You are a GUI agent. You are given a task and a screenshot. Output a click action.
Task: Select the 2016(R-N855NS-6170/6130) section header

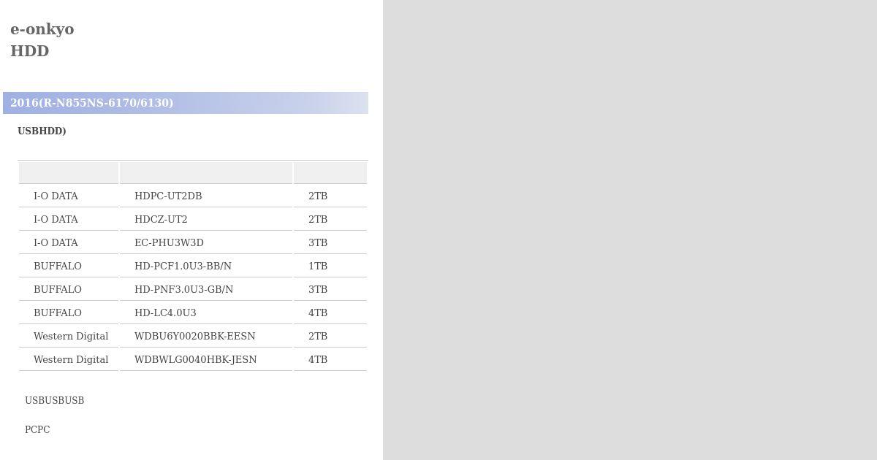[x=186, y=103]
